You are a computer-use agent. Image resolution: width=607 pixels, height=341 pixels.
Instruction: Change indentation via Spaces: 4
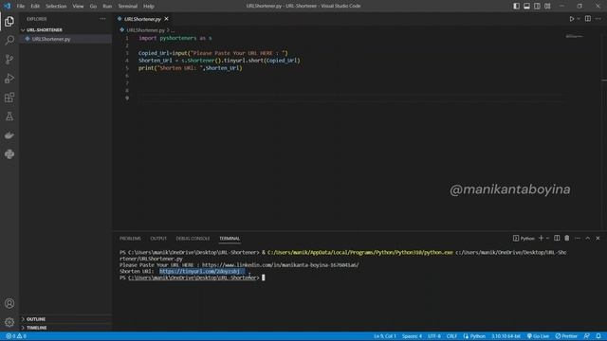[x=412, y=336]
